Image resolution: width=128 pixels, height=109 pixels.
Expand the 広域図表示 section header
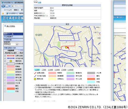pyautogui.click(x=13, y=37)
